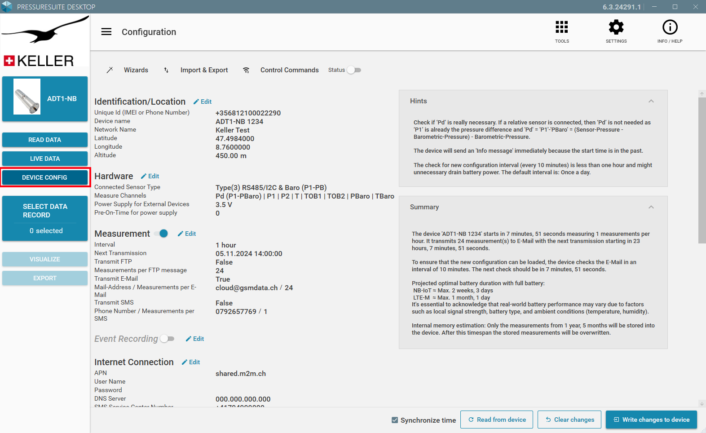
Task: Turn off the Measurement switch
Action: coord(161,234)
